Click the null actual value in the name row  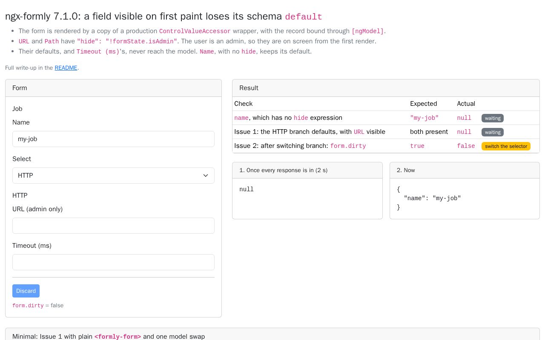click(464, 118)
